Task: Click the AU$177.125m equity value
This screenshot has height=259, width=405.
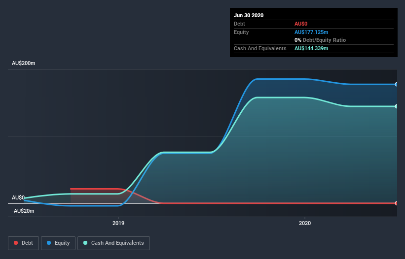Action: [311, 32]
